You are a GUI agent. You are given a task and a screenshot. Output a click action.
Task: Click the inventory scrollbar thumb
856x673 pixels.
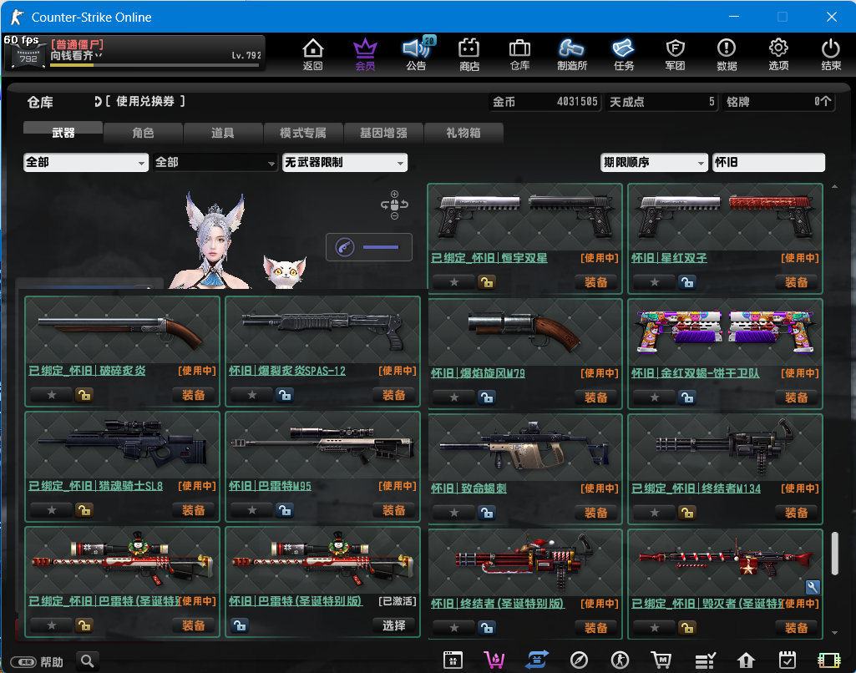coord(834,554)
